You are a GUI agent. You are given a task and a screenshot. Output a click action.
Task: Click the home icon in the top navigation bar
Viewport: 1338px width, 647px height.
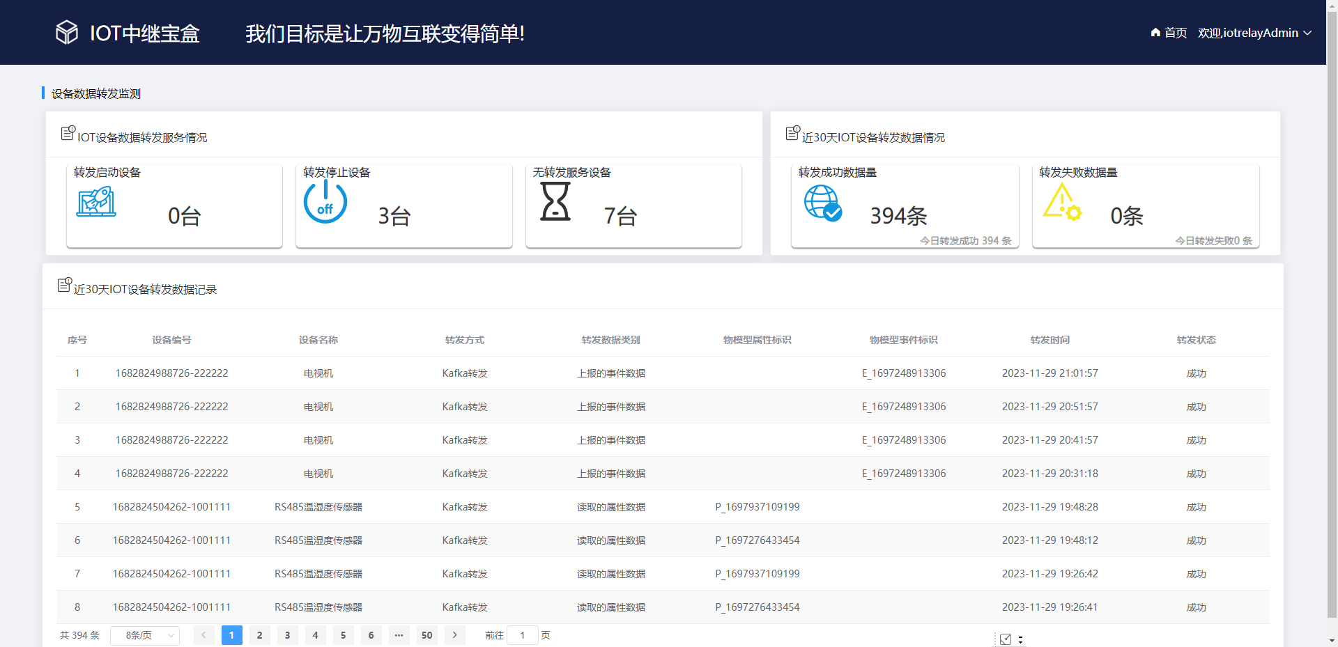click(x=1155, y=32)
